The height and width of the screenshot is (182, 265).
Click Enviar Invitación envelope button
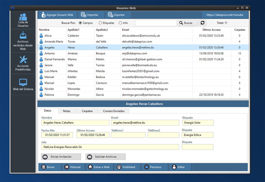click(x=61, y=157)
